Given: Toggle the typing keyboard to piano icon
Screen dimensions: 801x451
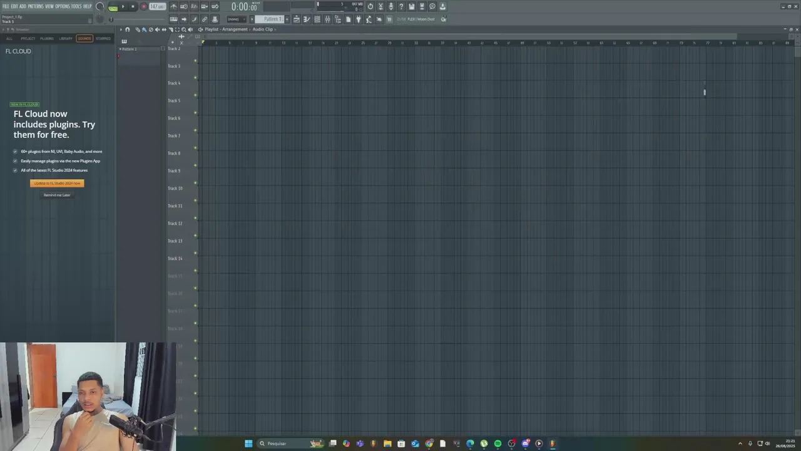Looking at the screenshot, I should (173, 19).
